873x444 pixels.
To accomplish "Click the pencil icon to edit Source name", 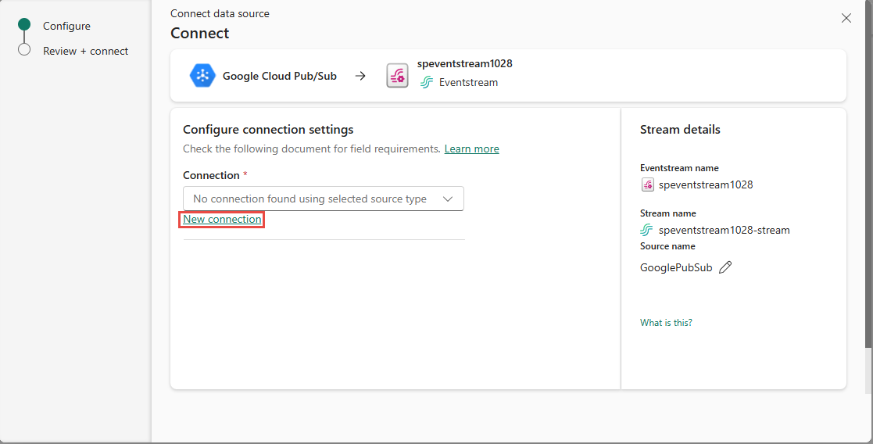I will [x=725, y=267].
